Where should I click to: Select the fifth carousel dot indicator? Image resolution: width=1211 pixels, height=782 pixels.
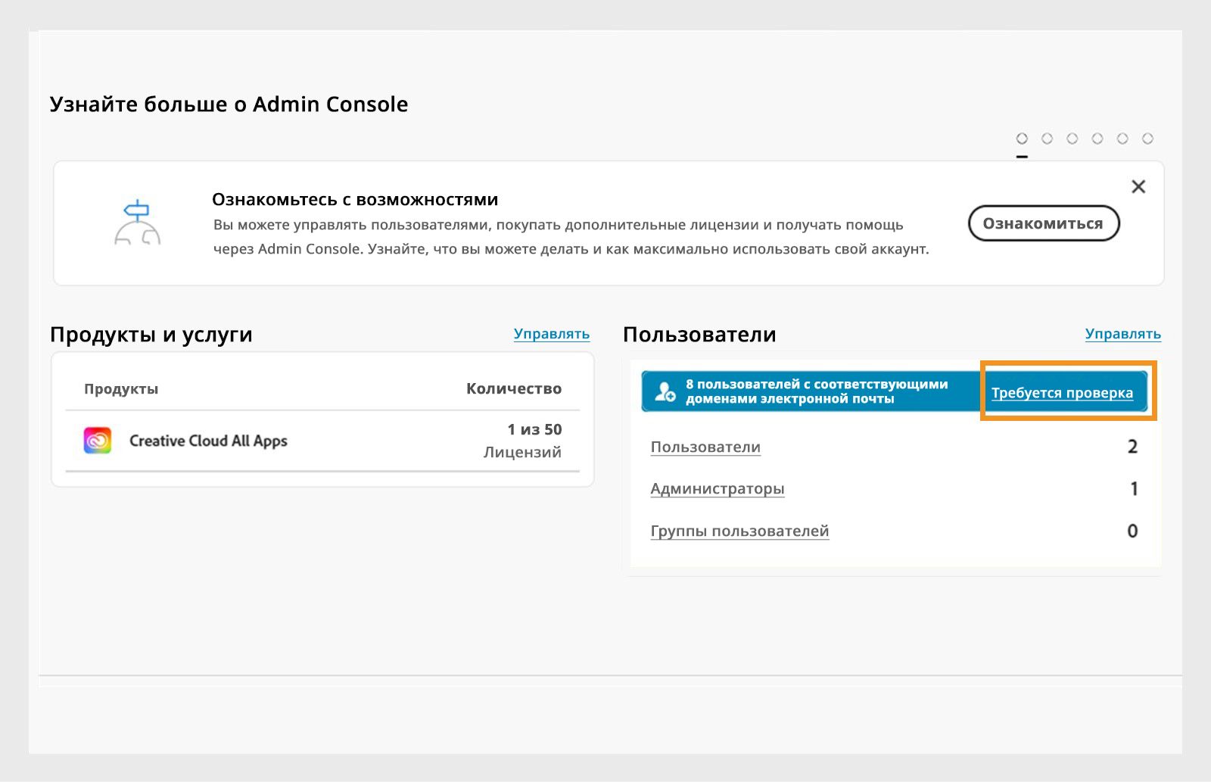(x=1122, y=139)
